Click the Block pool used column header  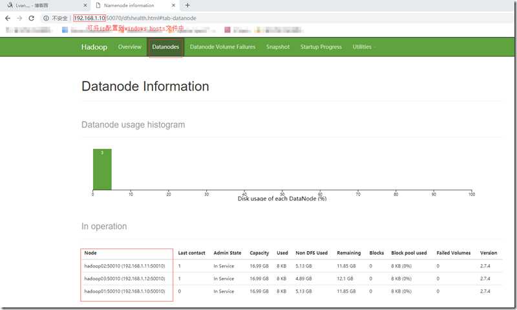409,253
